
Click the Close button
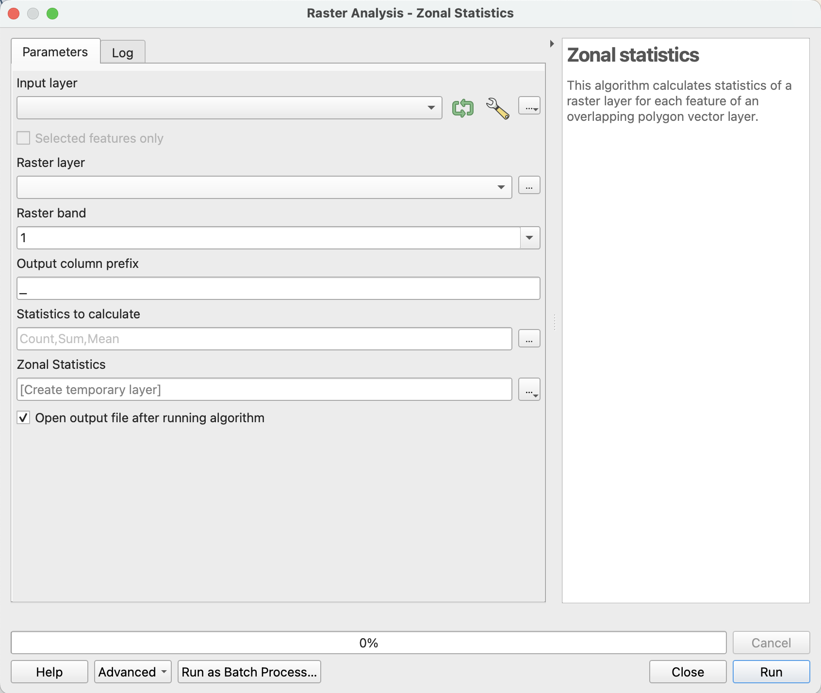pos(688,672)
